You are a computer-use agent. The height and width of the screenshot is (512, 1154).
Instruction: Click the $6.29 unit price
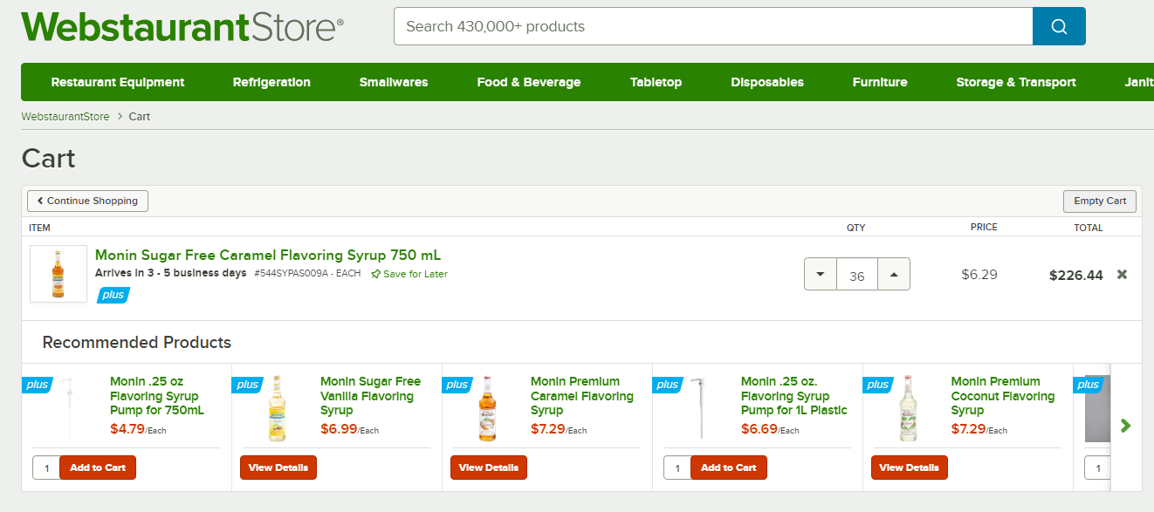pyautogui.click(x=979, y=275)
